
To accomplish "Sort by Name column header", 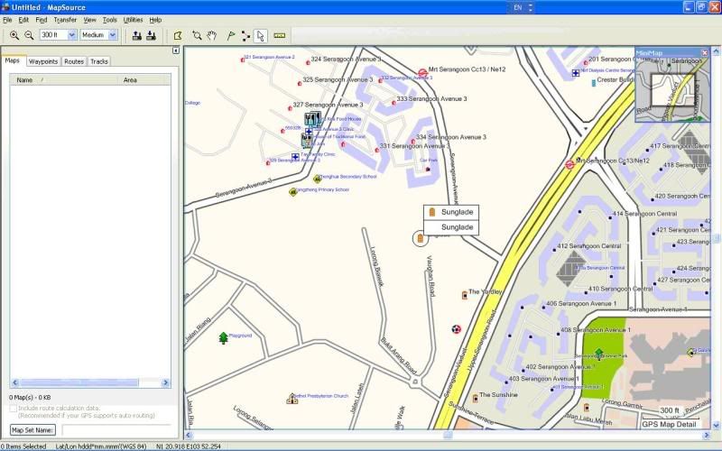I will pos(64,80).
